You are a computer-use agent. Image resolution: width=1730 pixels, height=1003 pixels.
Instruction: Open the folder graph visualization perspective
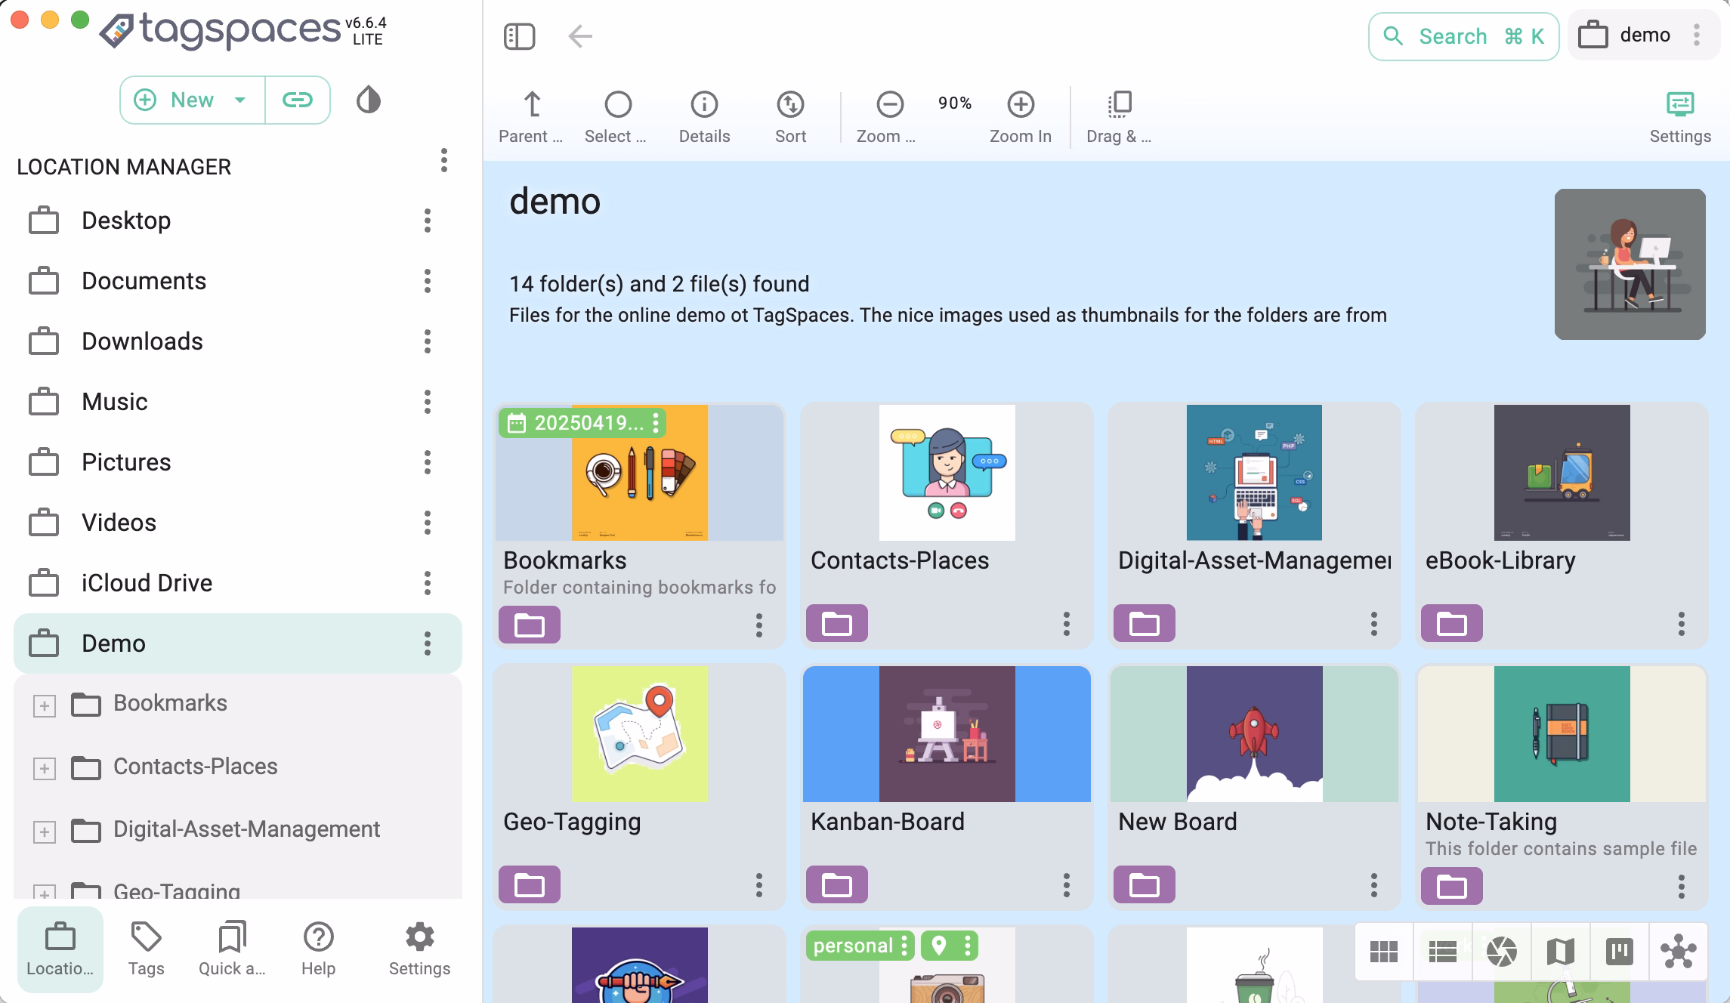[x=1678, y=952]
